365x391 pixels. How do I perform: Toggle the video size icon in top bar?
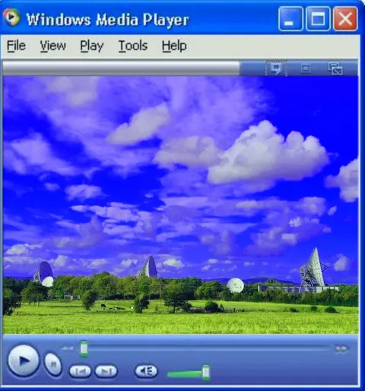(306, 68)
